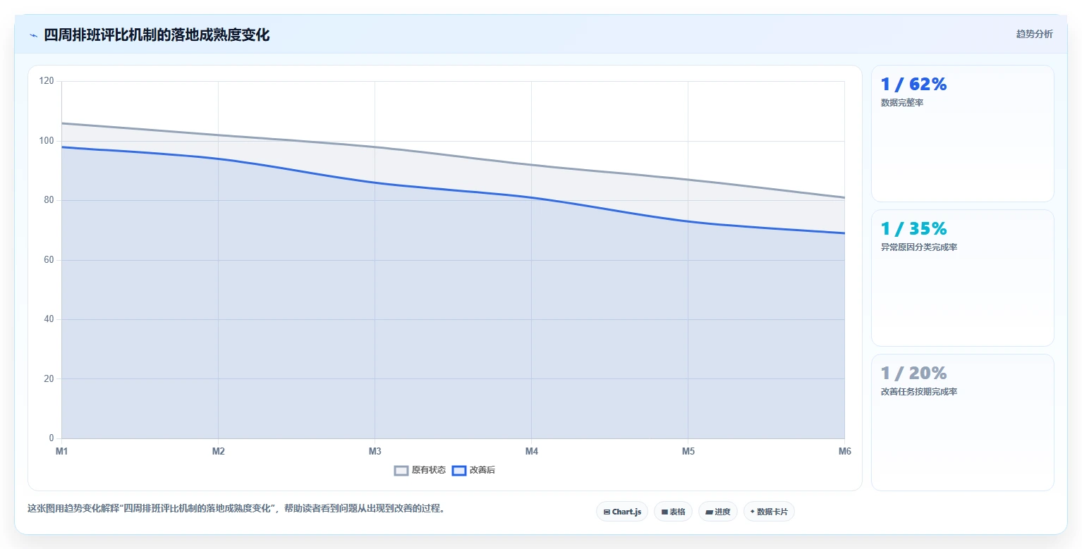
Task: Select the 进度 tag chip
Action: (718, 512)
